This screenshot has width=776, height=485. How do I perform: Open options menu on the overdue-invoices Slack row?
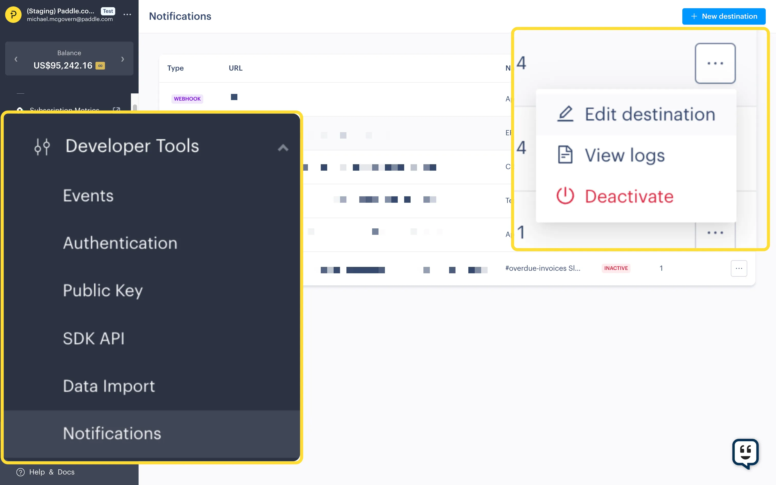coord(739,268)
